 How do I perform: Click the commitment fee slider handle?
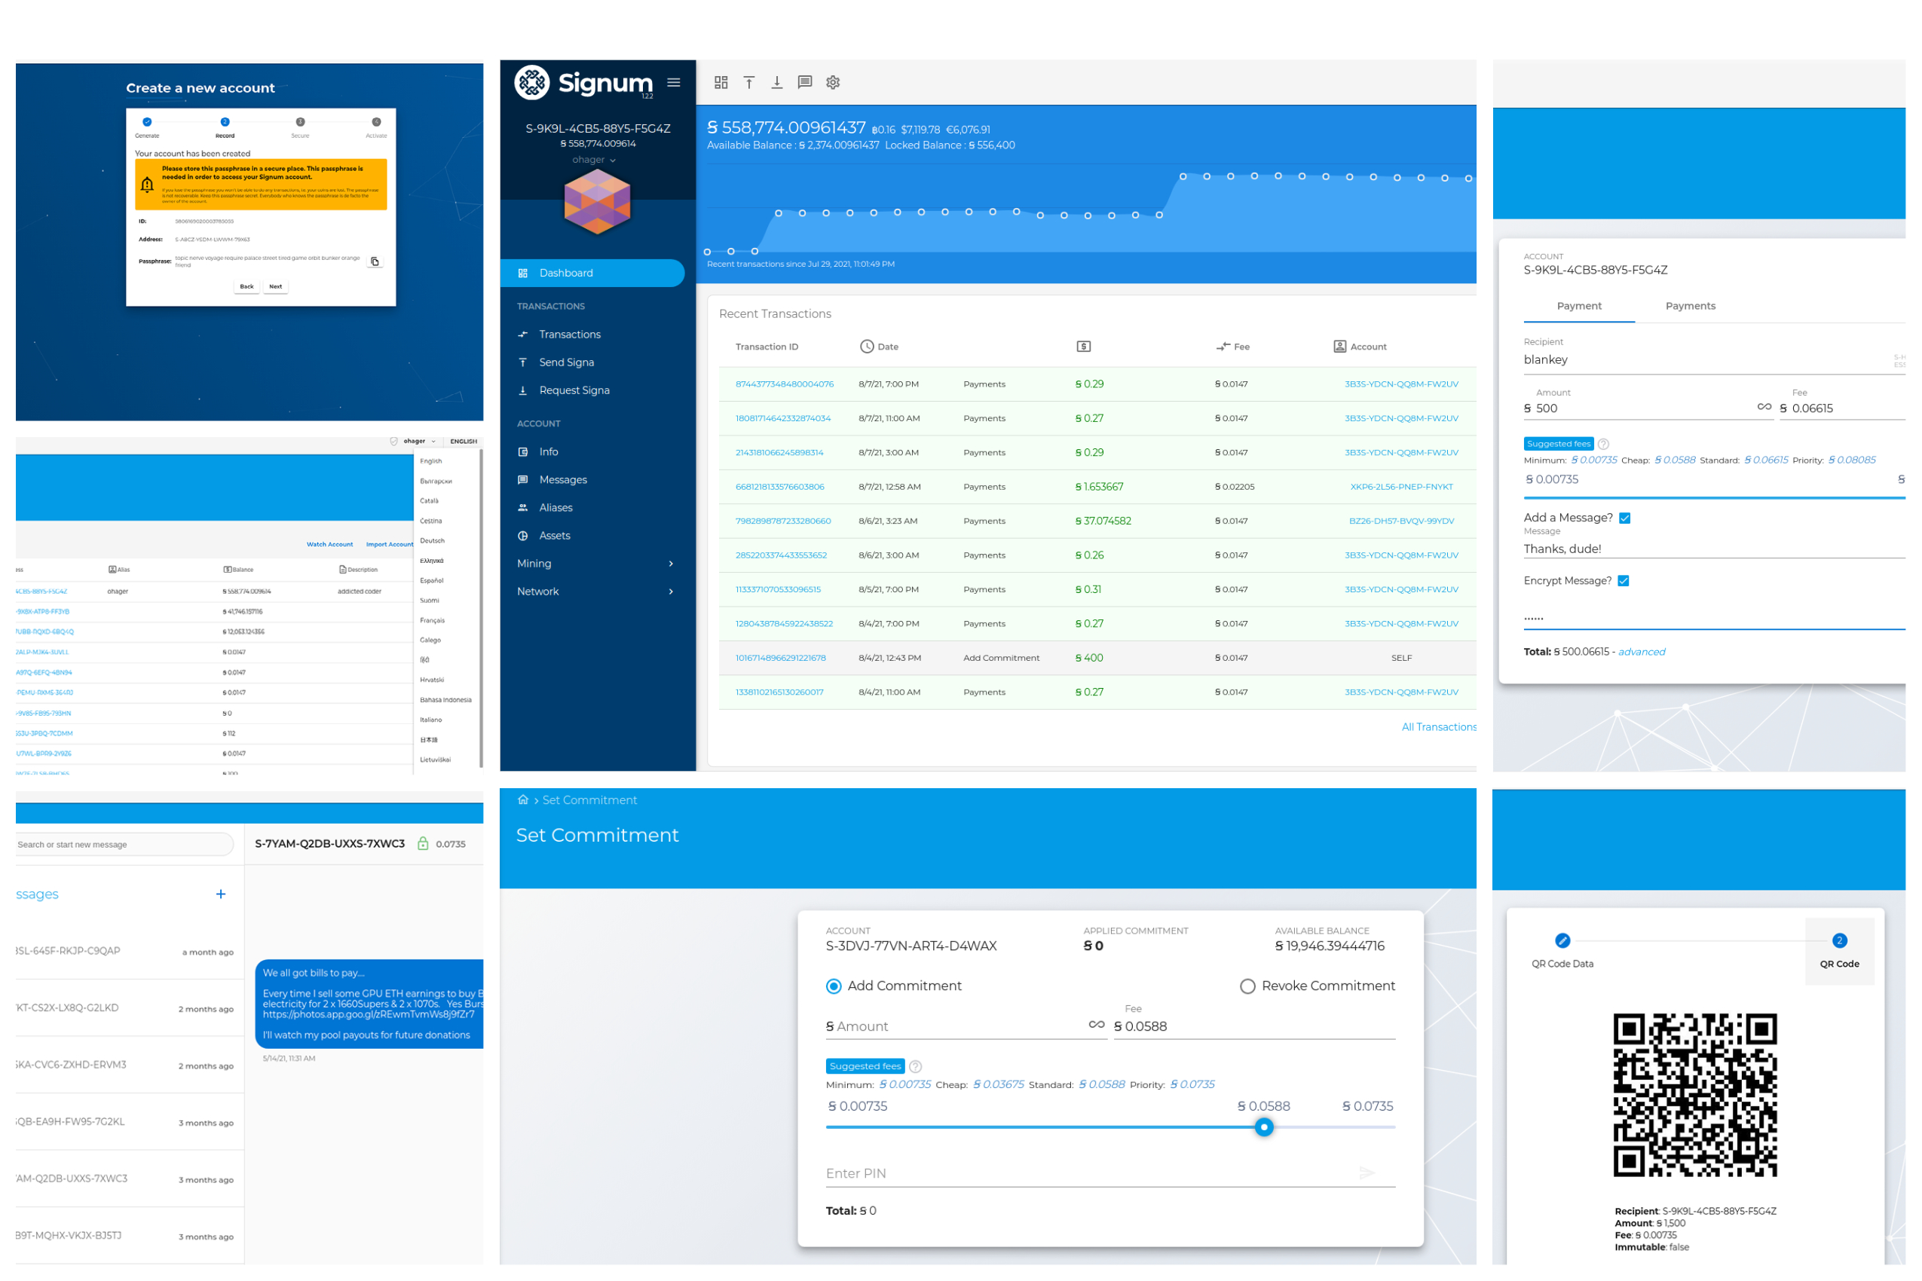[1263, 1127]
